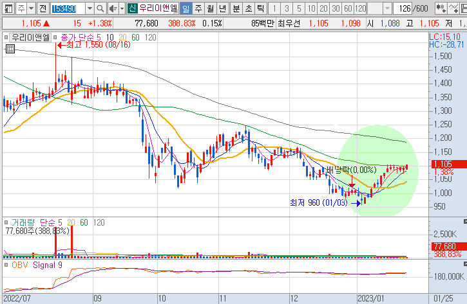Viewport: 467px width, 304px height.
Task: Choose interval 60 button
Action: (348, 8)
